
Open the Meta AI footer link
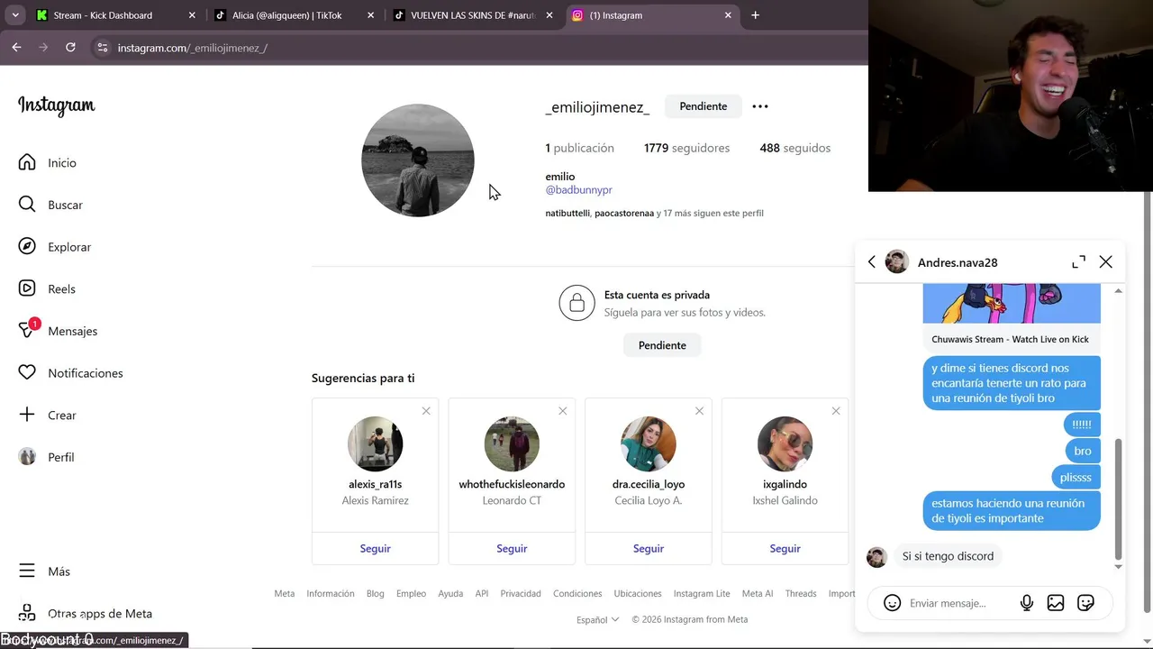tap(758, 594)
